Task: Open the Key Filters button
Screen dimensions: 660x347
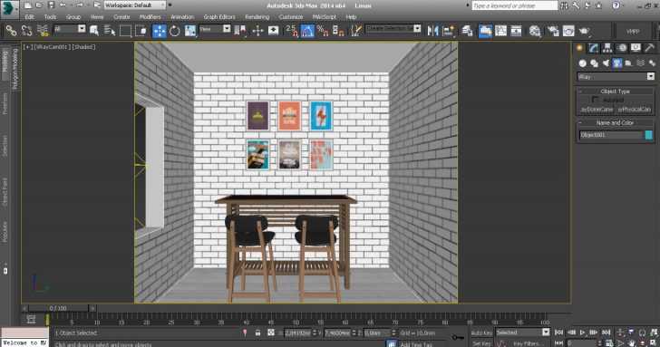Action: click(x=528, y=343)
